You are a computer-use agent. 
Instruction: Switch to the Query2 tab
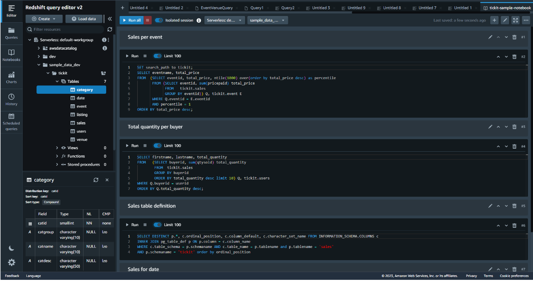287,8
